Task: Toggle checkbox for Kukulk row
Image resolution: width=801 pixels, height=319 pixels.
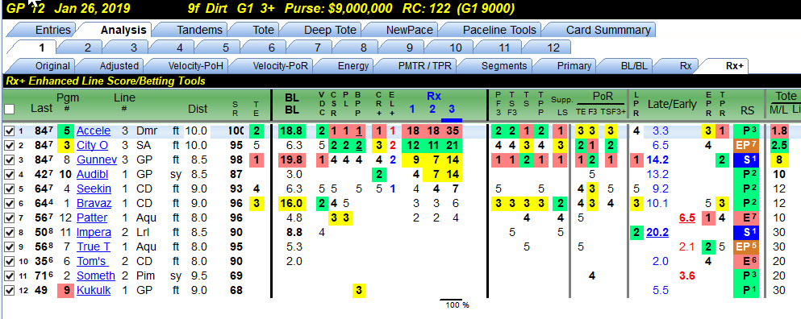Action: click(9, 291)
